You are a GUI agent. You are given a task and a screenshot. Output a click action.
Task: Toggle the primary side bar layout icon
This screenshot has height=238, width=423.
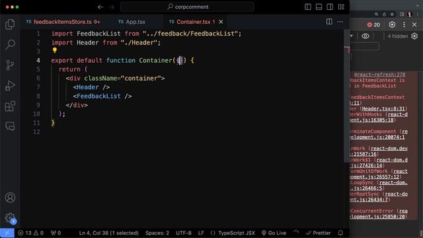click(308, 7)
